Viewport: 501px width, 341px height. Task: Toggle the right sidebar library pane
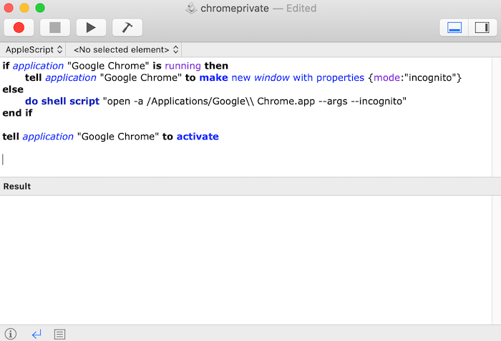click(482, 27)
